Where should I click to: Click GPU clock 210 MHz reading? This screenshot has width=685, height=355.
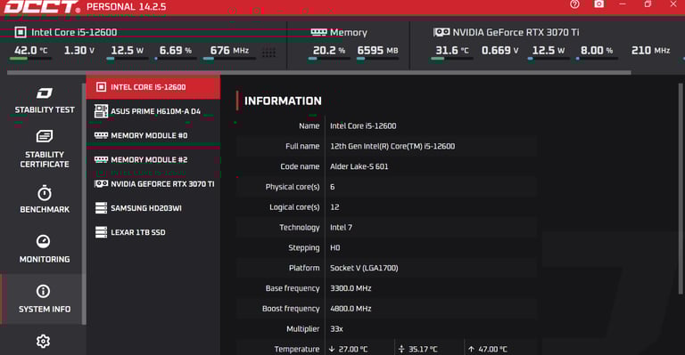(650, 51)
